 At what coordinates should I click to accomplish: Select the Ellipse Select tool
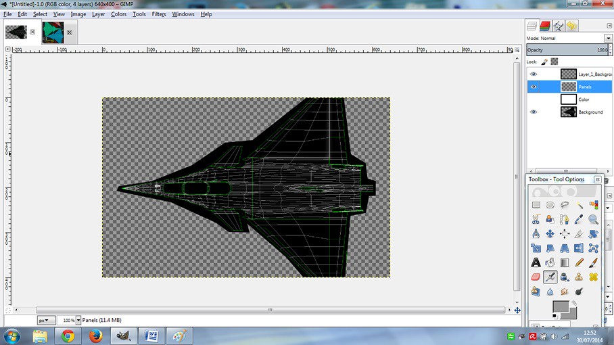click(550, 205)
